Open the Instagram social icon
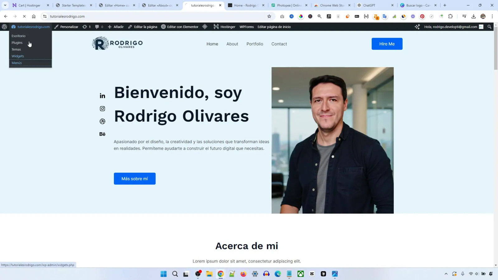 102,108
